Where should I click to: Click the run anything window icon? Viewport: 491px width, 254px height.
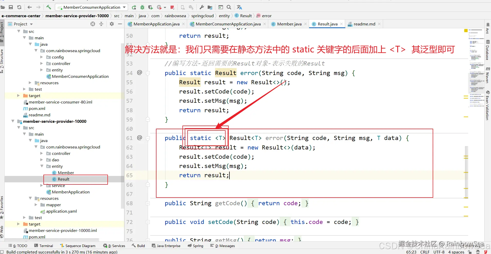coord(221,7)
